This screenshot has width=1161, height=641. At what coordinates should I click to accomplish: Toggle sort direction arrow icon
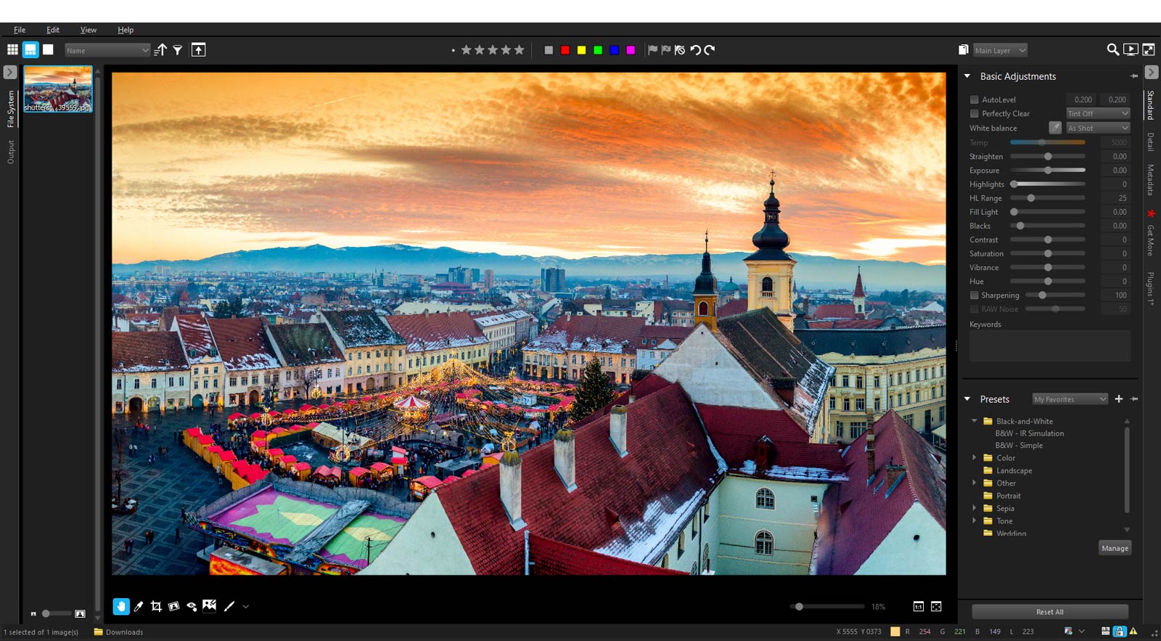[x=160, y=49]
